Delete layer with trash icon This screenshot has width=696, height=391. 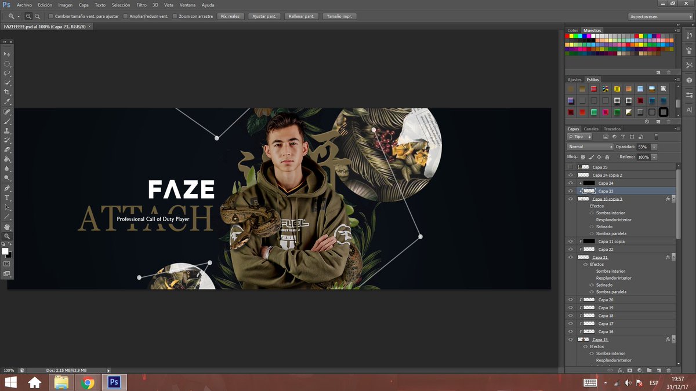668,370
